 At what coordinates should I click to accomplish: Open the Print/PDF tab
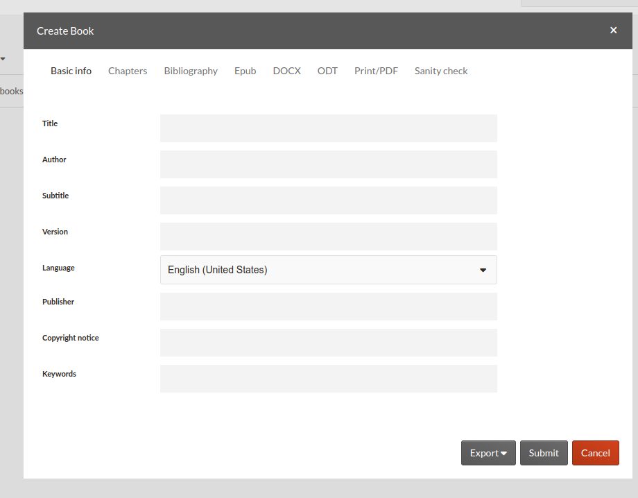point(376,71)
